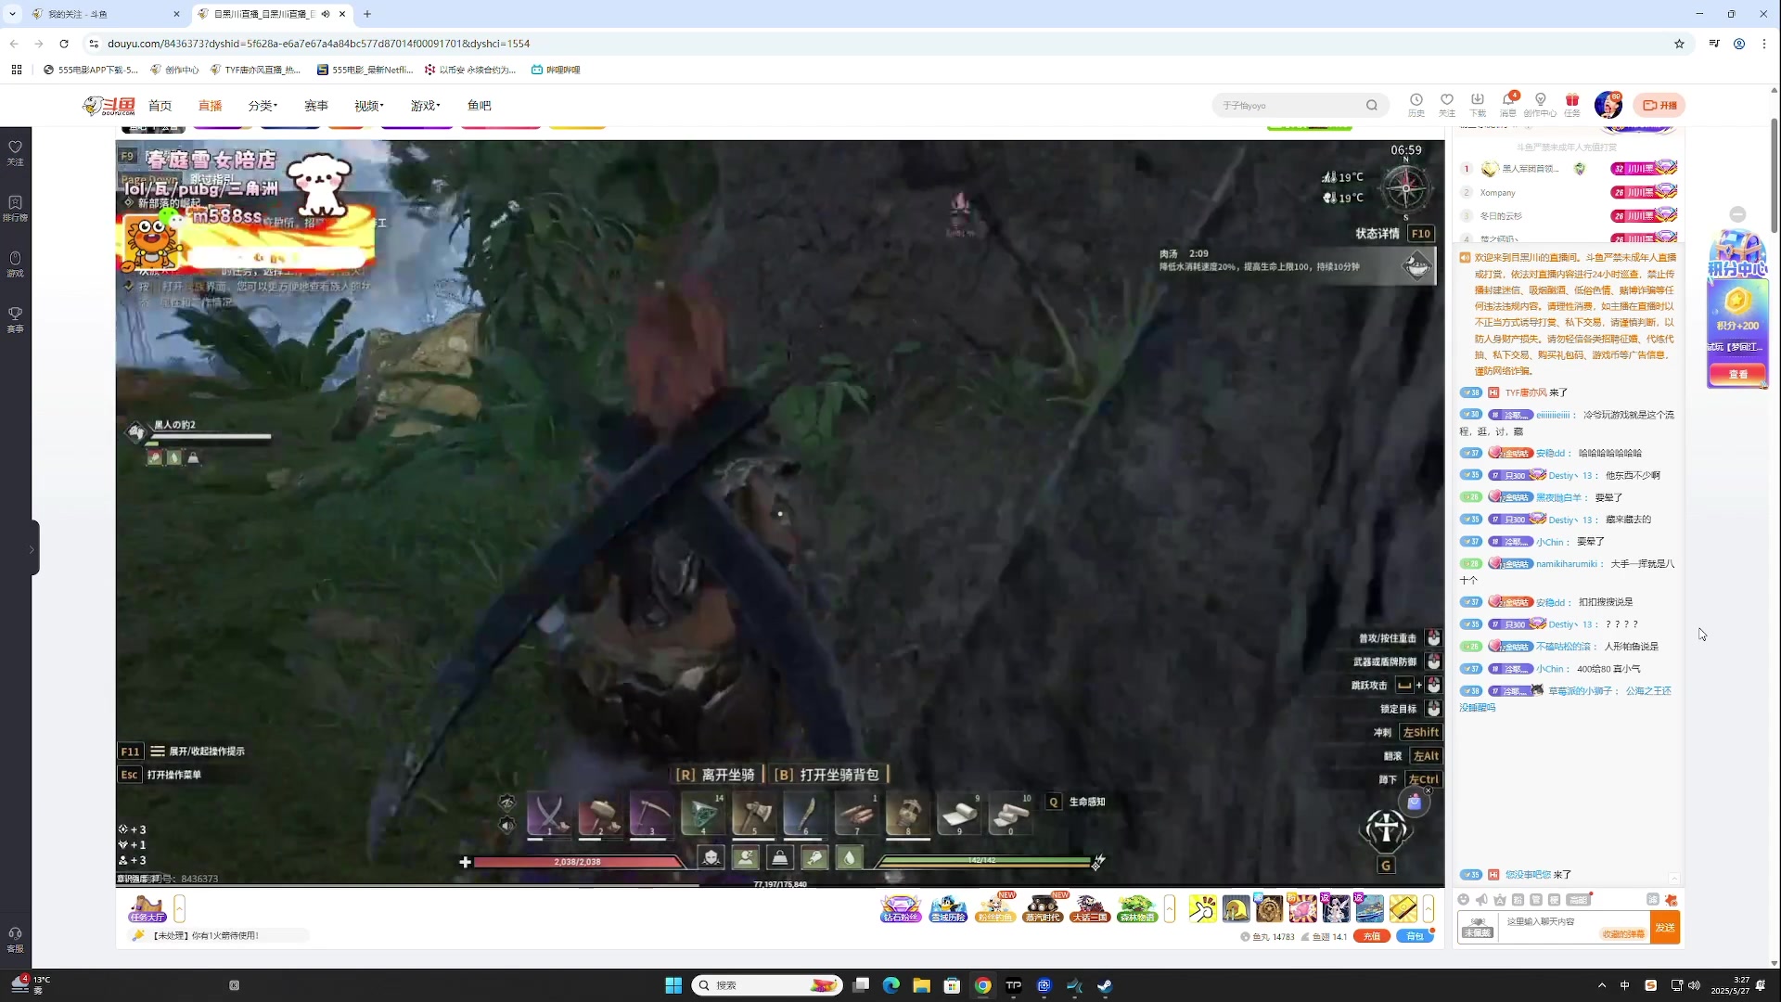This screenshot has width=1781, height=1002.
Task: Open Google Chrome in the taskbar
Action: coord(982,985)
